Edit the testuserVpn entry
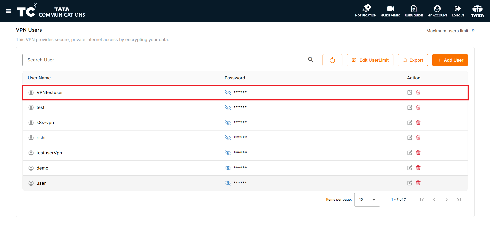 point(410,153)
